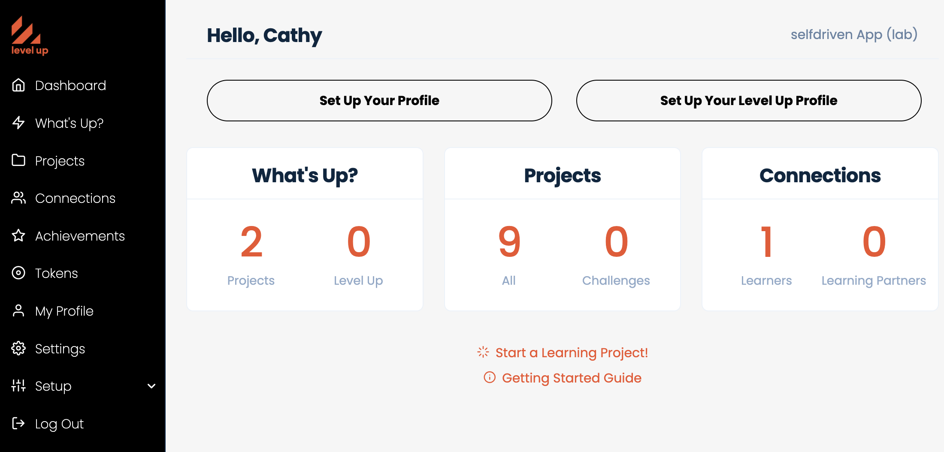Click the Dashboard home icon
Image resolution: width=944 pixels, height=452 pixels.
point(18,85)
